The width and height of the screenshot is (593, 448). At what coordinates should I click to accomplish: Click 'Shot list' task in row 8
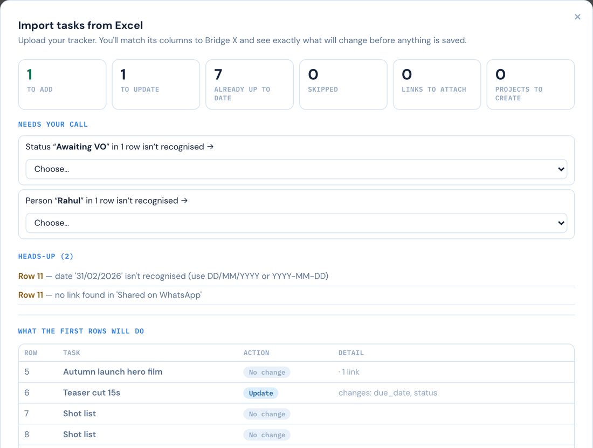pos(79,435)
